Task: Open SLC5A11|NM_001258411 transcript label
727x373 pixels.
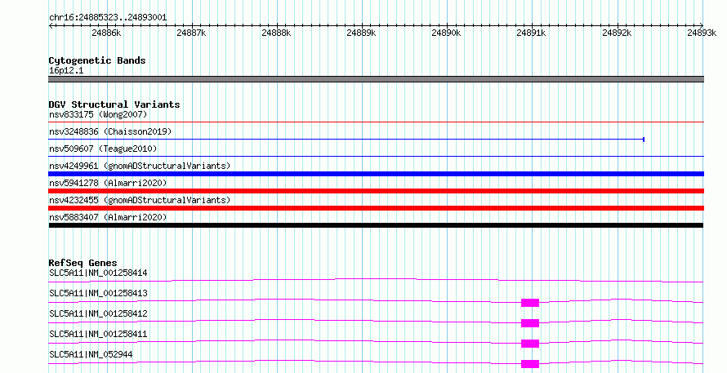Action: [x=98, y=334]
